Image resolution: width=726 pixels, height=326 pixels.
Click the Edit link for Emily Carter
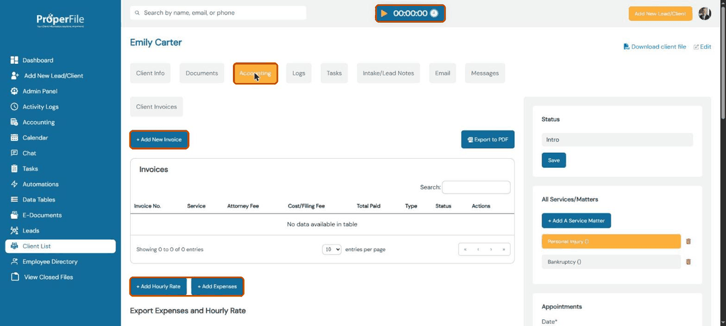pos(702,47)
